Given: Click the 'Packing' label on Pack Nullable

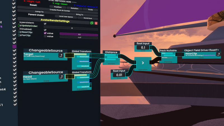Looking at the screenshot, I should pyautogui.click(x=168, y=62).
